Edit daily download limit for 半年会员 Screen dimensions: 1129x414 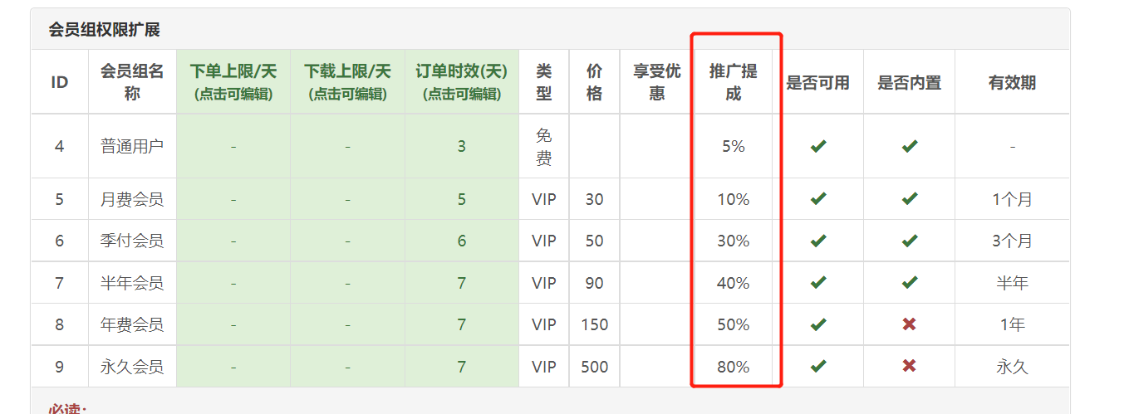347,283
